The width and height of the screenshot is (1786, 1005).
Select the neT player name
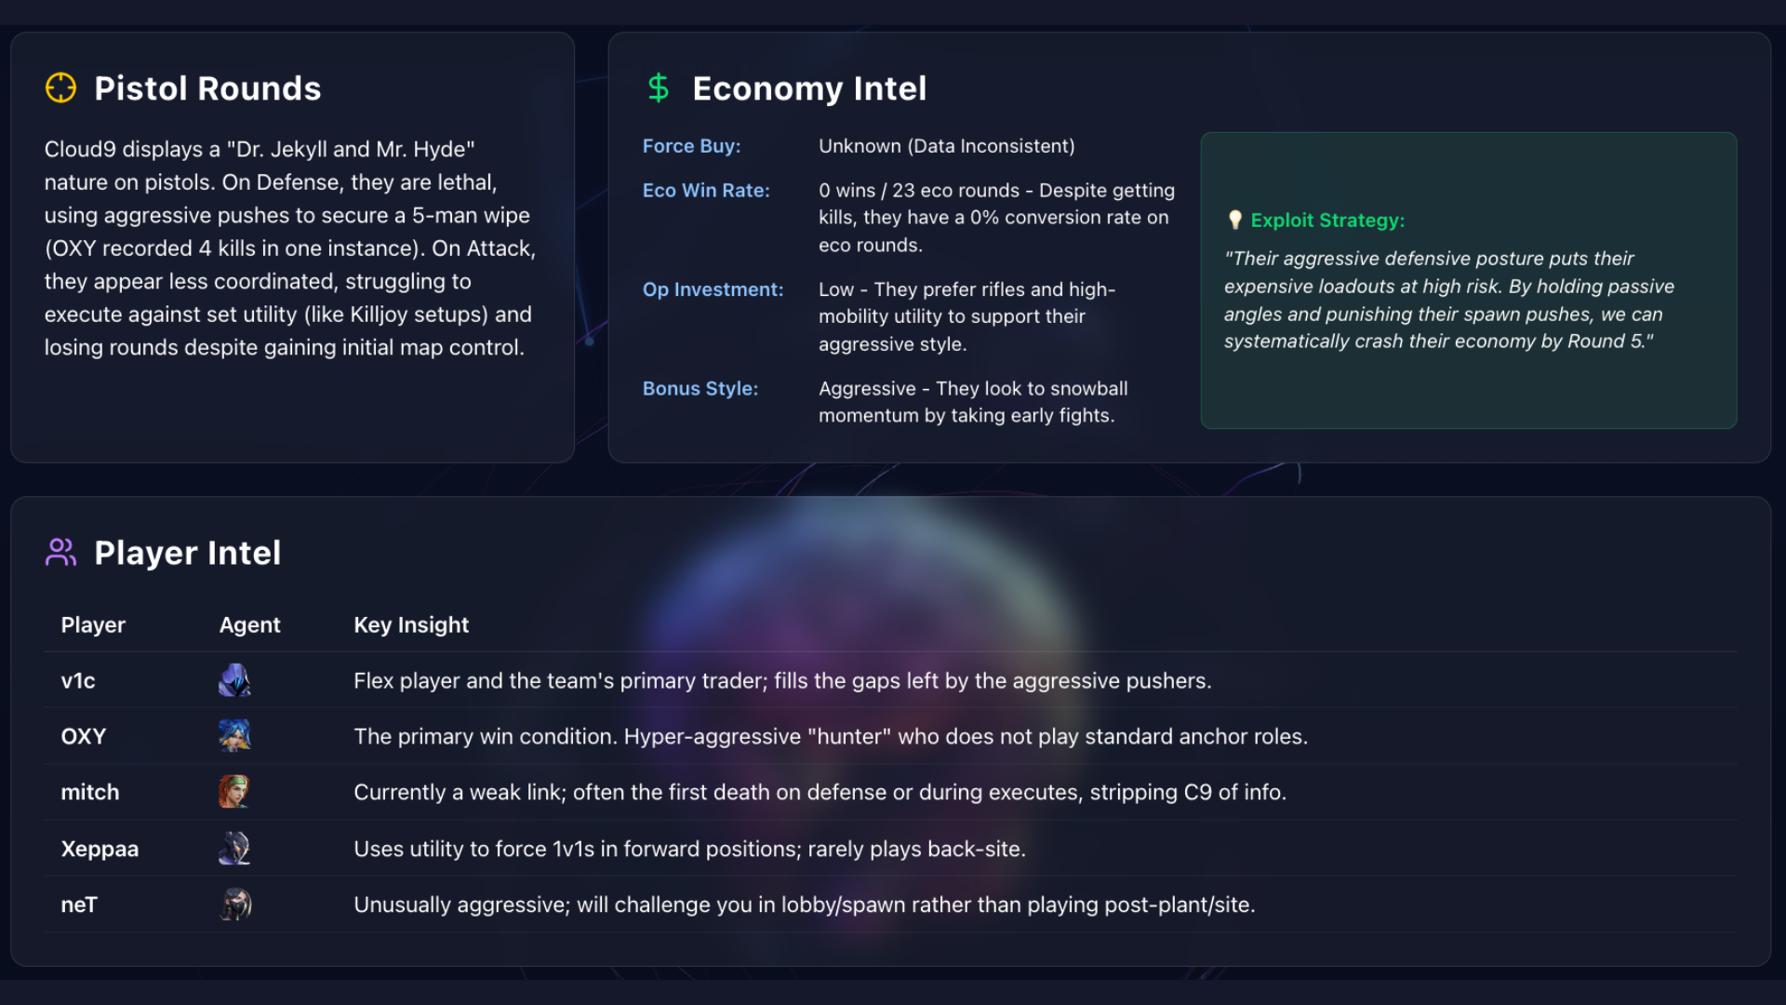(79, 905)
